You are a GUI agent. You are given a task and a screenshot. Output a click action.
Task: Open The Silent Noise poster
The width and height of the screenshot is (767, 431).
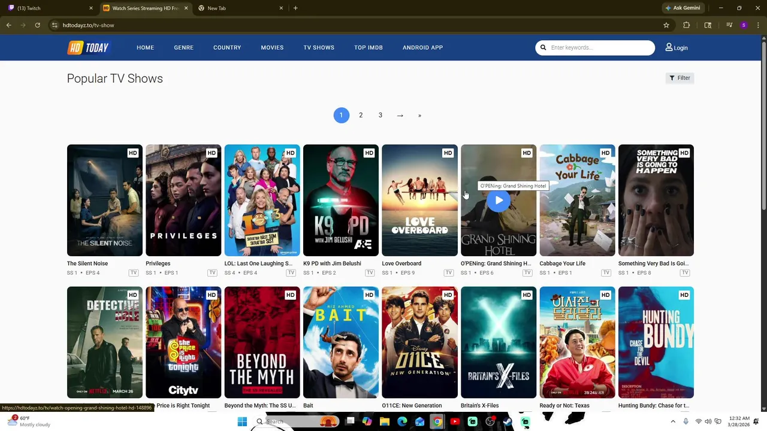tap(105, 201)
